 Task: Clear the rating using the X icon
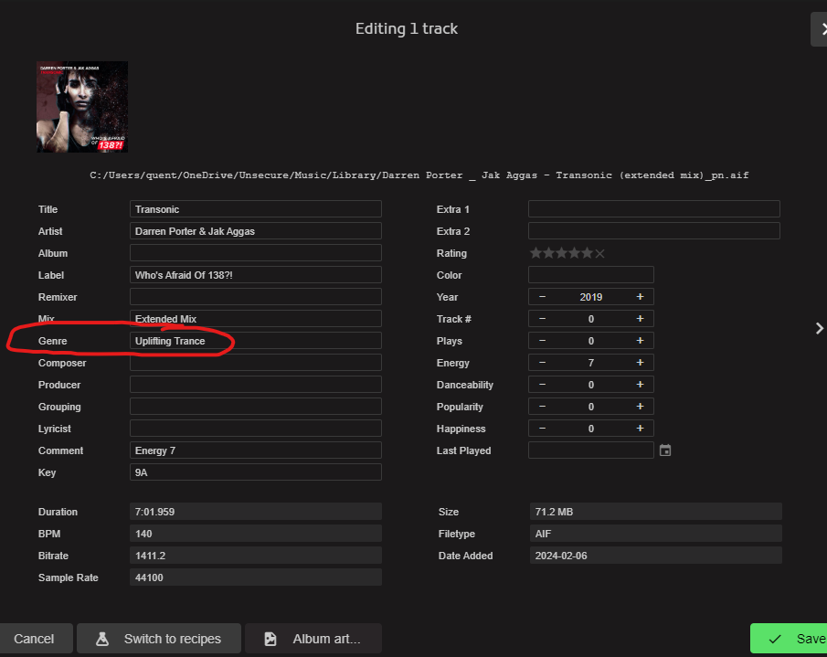click(600, 252)
